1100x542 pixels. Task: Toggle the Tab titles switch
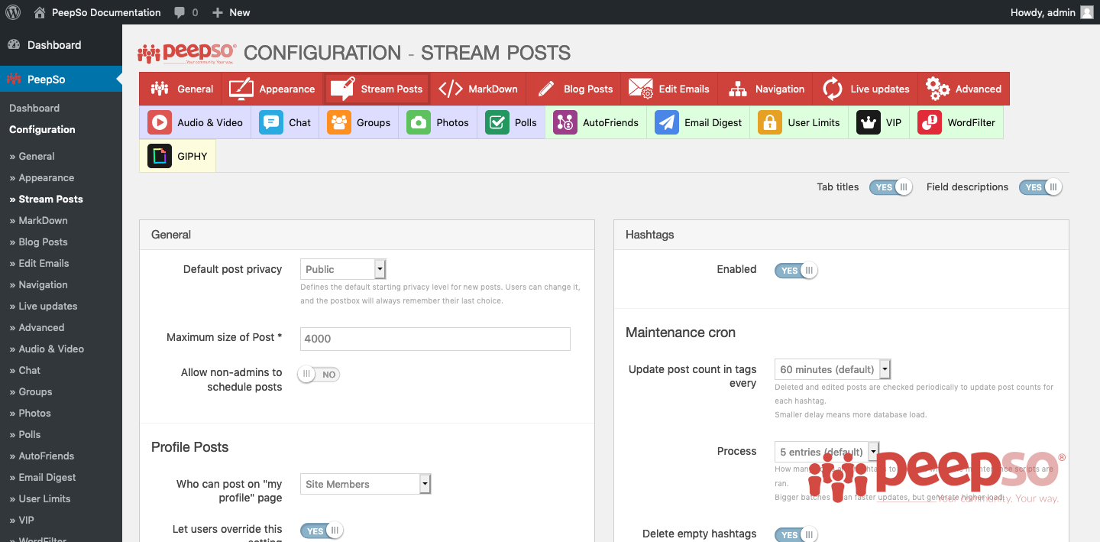point(891,187)
